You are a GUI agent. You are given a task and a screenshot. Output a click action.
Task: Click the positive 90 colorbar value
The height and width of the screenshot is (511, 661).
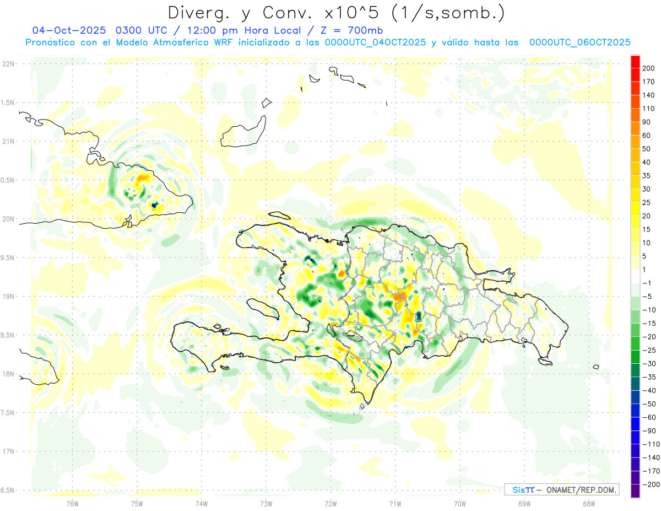tap(647, 122)
